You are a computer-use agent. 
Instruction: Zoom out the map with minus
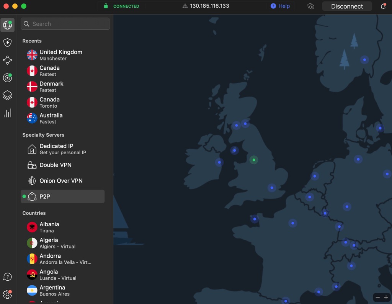click(378, 297)
